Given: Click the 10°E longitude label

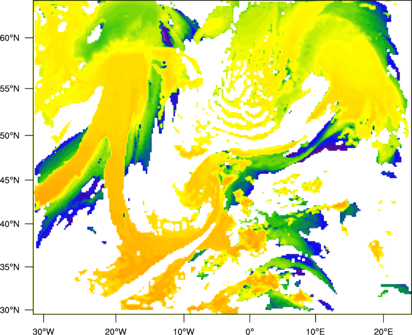Looking at the screenshot, I should point(315,331).
